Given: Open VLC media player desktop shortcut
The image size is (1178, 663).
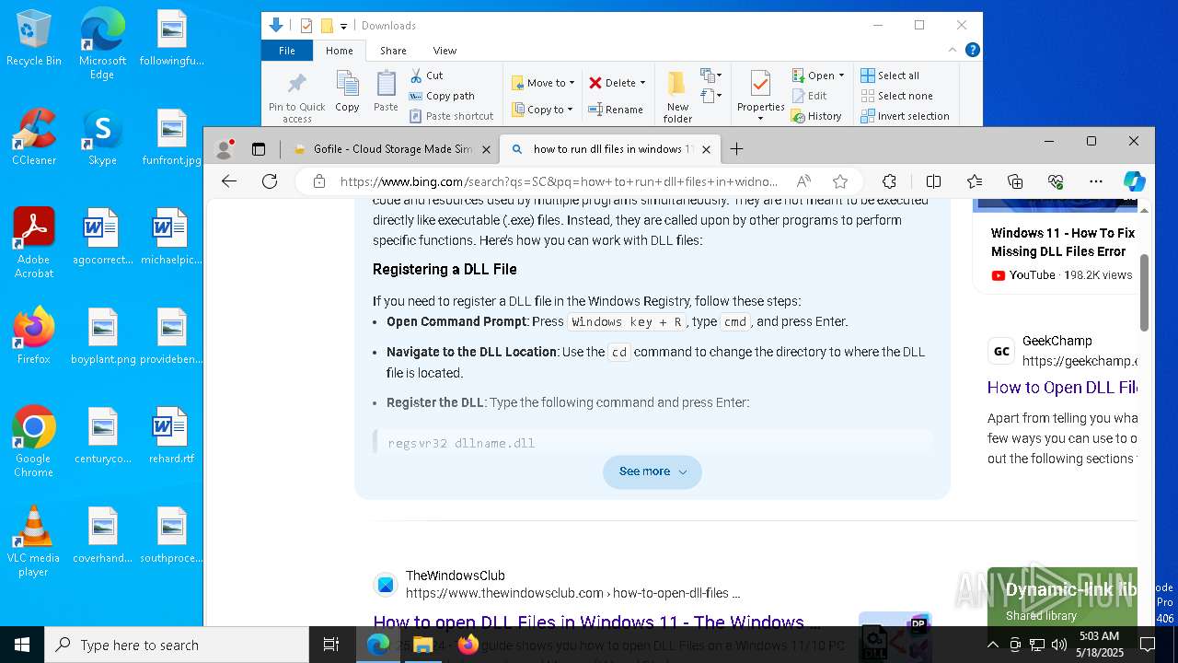Looking at the screenshot, I should point(33,541).
